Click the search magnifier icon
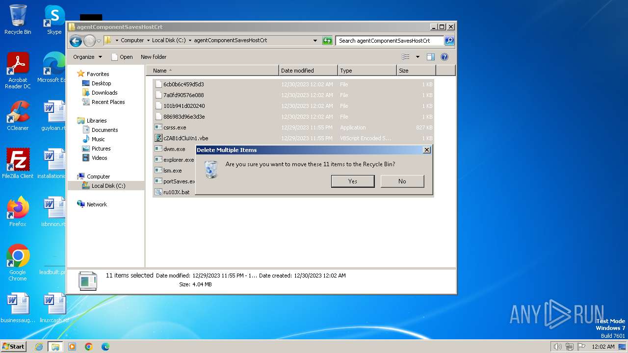This screenshot has height=353, width=628. click(x=449, y=41)
